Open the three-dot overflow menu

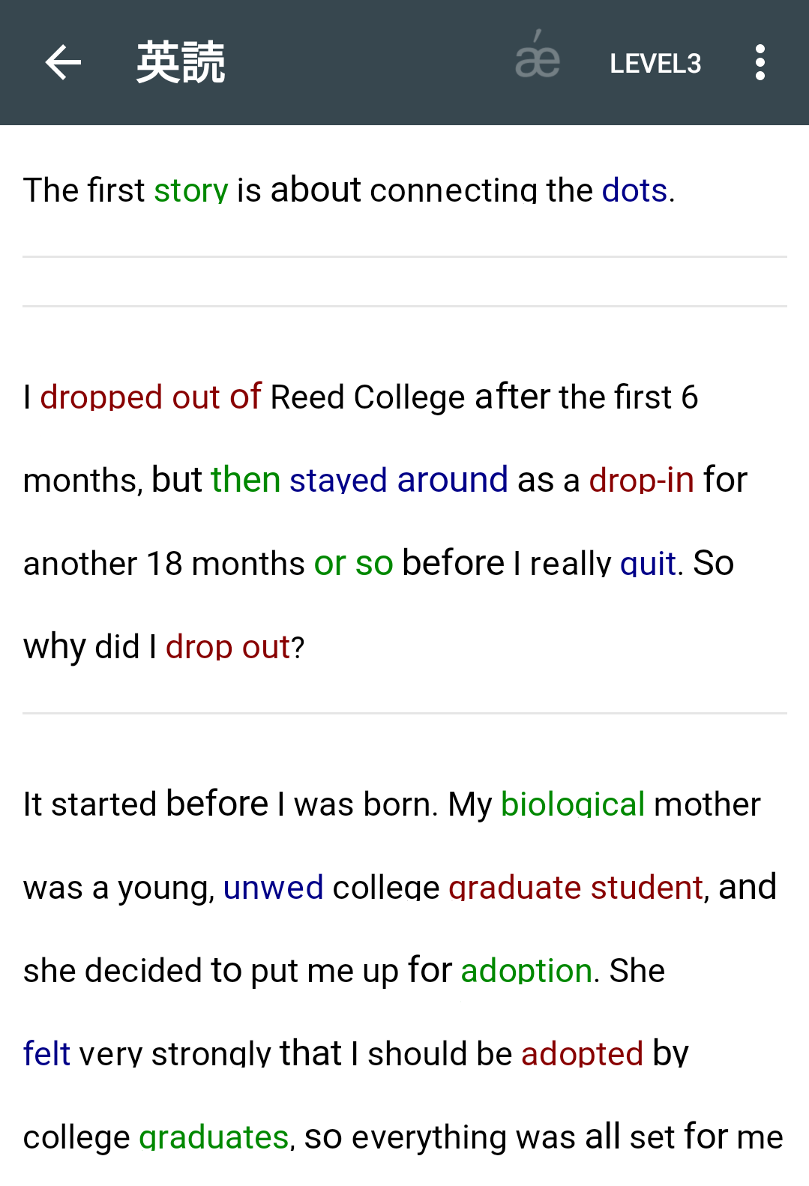click(760, 62)
